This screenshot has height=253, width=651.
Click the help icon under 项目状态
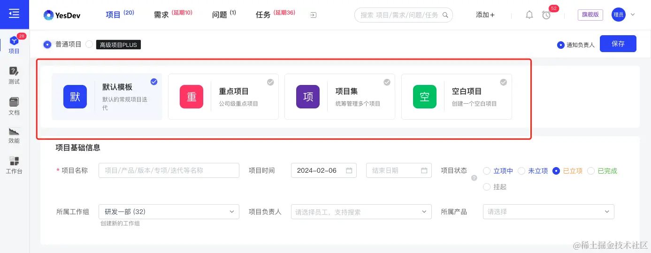tap(474, 178)
